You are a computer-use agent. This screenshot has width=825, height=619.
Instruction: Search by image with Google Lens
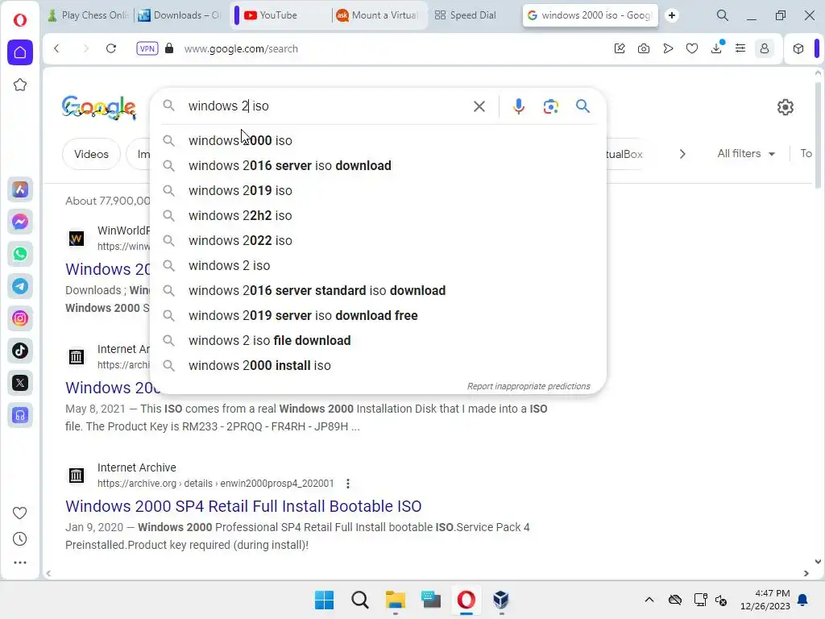(x=551, y=106)
